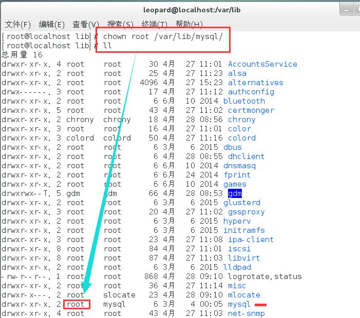Select the initramfs directory name
Viewport: 360px width, 318px height.
pos(244,230)
